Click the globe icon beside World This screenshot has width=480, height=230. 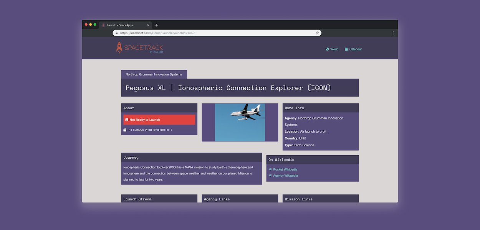[327, 49]
